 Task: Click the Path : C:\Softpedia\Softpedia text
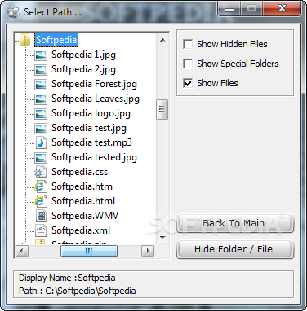click(78, 291)
